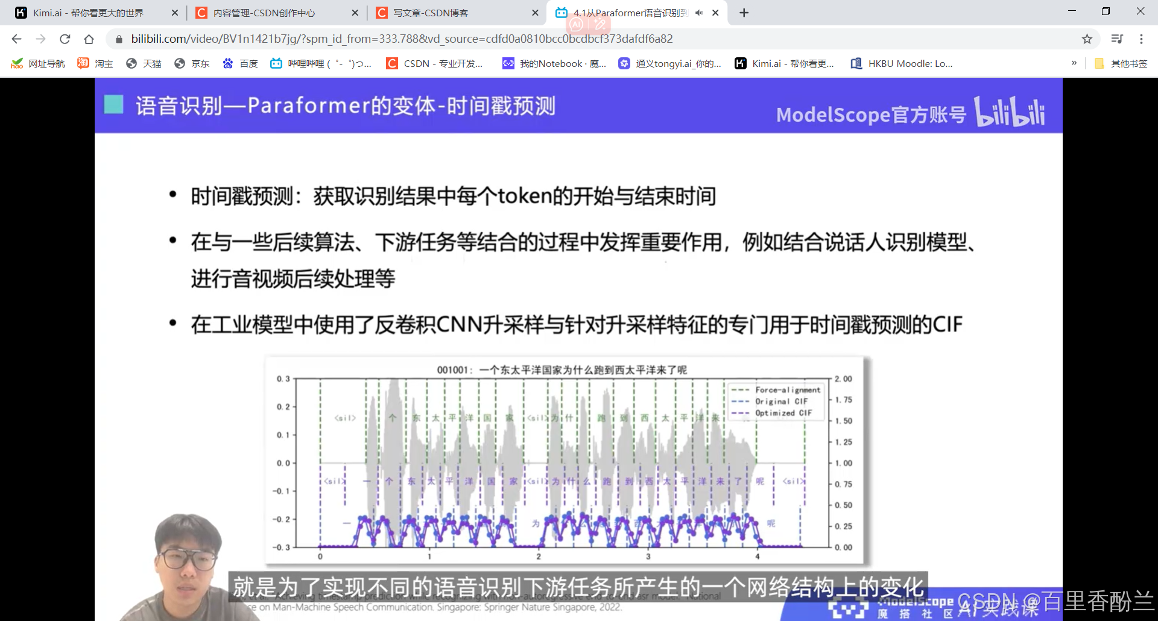
Task: Open the HKBU Moodle bookmark
Action: 902,63
